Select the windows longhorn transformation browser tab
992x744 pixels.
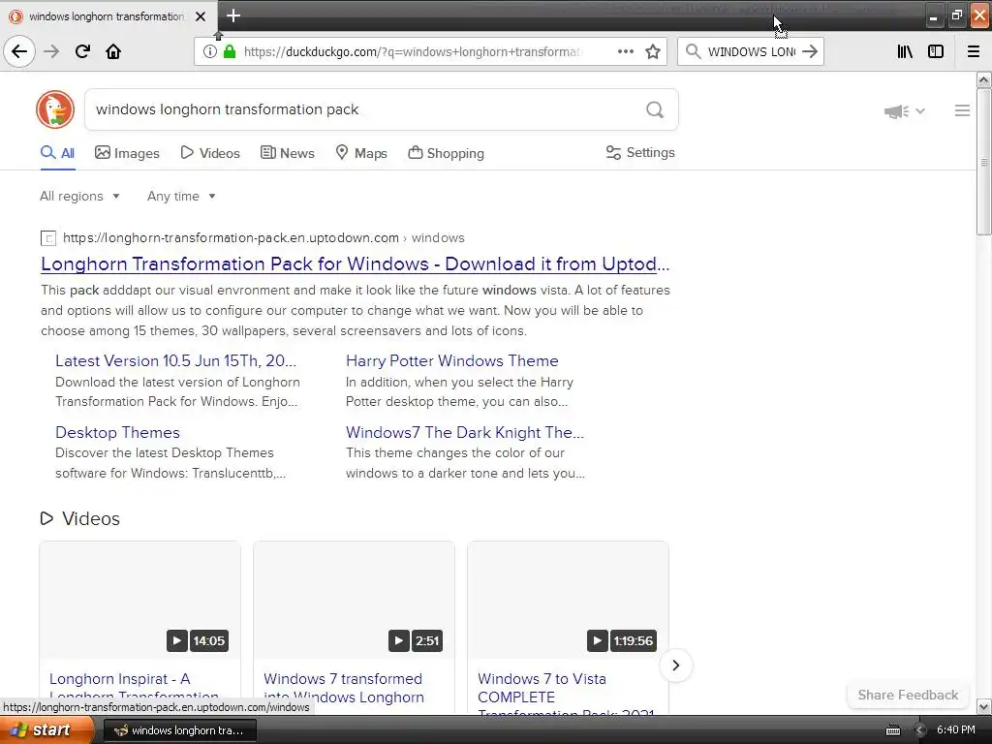coord(107,16)
